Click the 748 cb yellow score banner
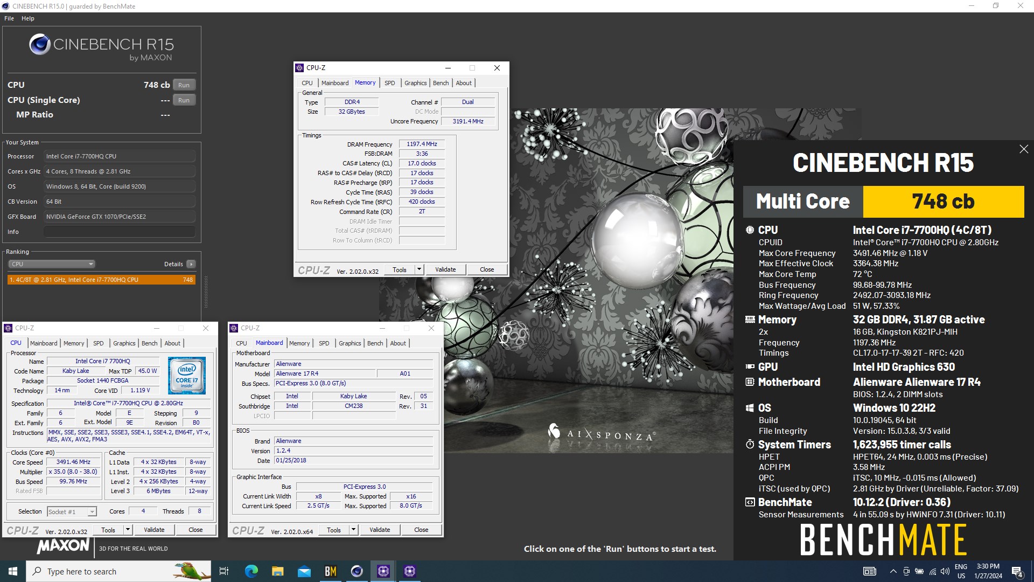 point(944,202)
